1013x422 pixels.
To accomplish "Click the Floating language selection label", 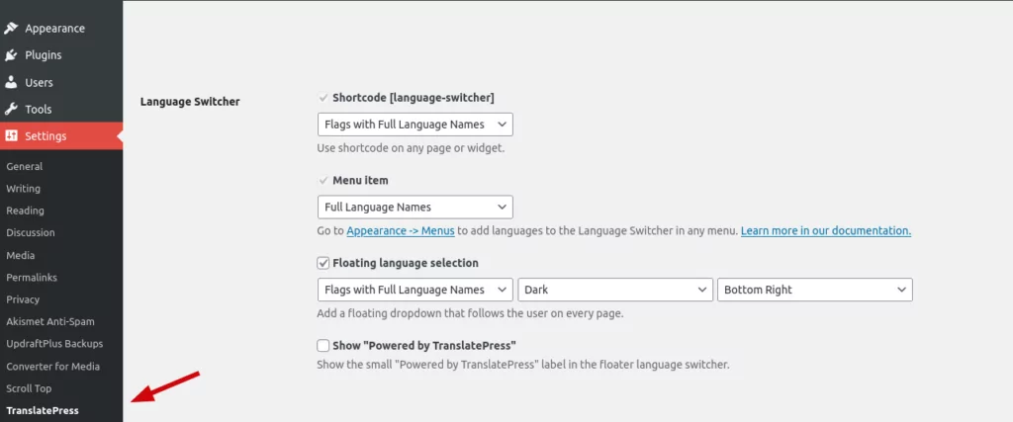I will [x=406, y=263].
